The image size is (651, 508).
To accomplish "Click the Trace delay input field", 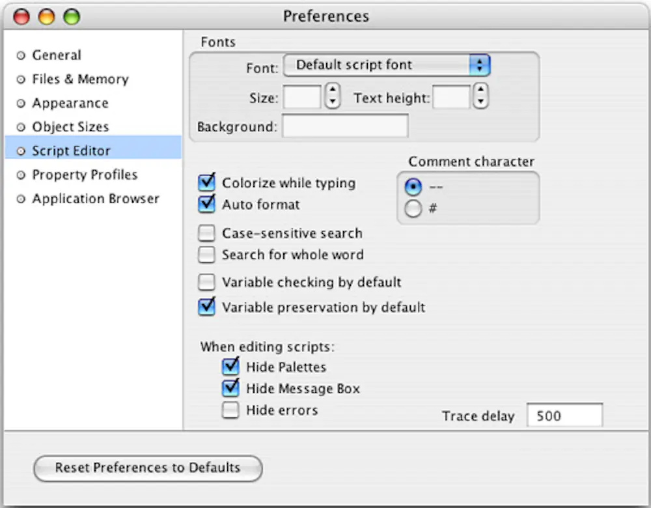I will tap(564, 415).
